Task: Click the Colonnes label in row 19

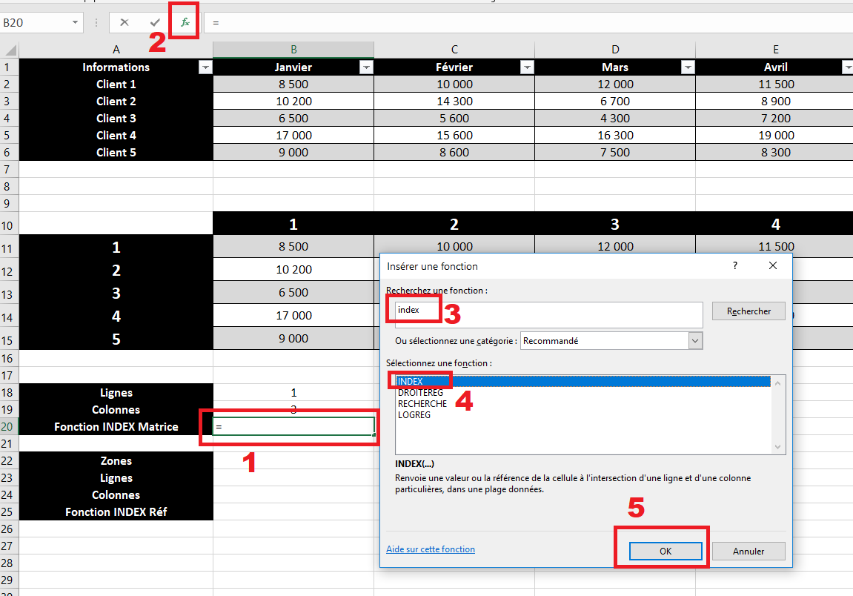Action: pos(116,410)
